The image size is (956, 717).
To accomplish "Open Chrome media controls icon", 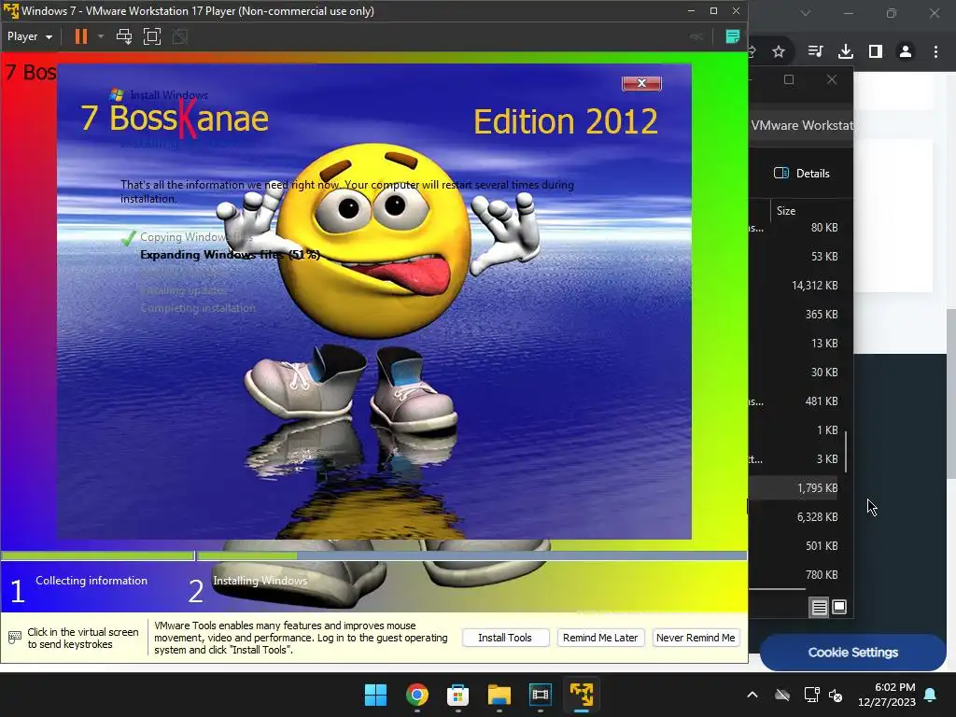I will coord(815,52).
